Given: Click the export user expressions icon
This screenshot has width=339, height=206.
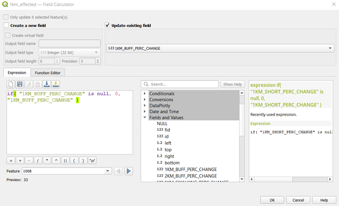Looking at the screenshot, I should point(56,84).
